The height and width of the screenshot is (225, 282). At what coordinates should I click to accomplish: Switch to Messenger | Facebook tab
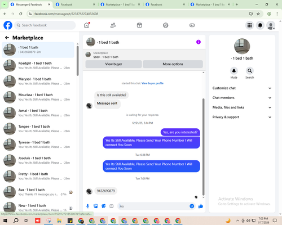point(30,4)
